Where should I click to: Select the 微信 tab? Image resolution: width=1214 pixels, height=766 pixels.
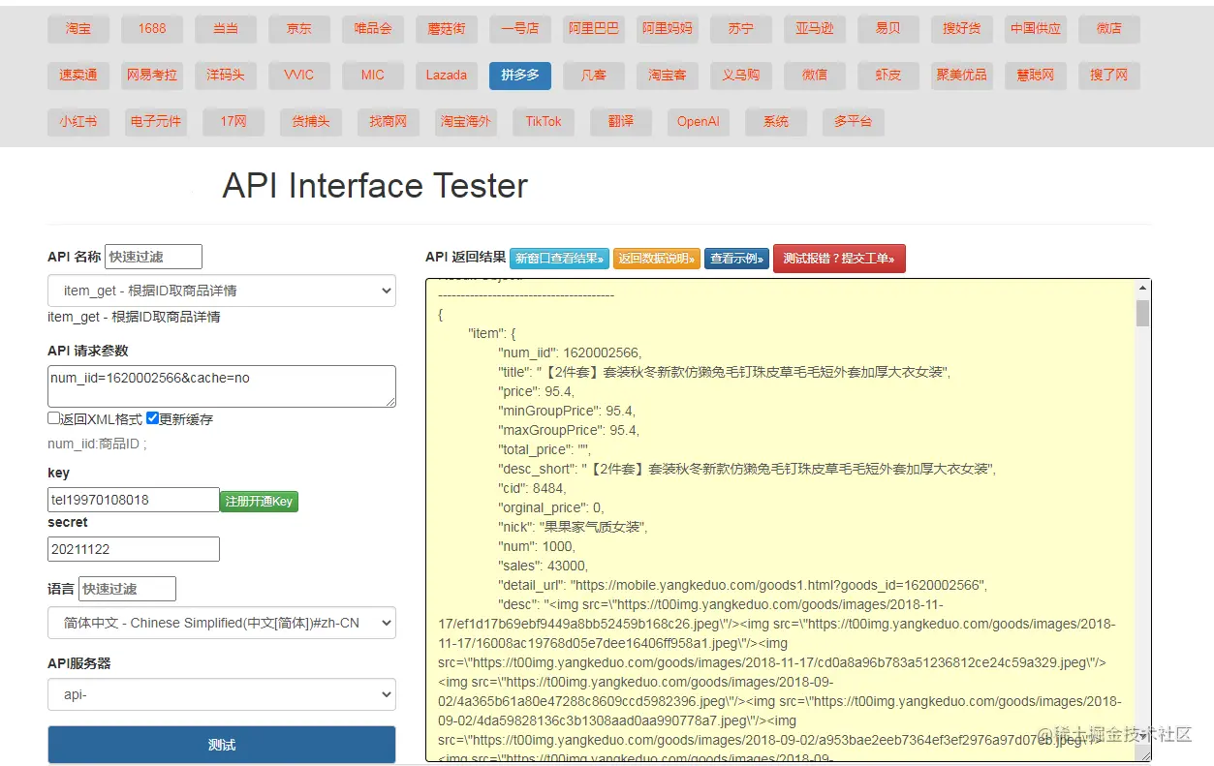coord(815,76)
